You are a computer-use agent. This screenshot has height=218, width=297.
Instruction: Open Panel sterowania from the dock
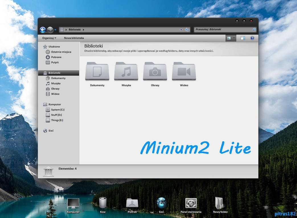[x=191, y=203]
